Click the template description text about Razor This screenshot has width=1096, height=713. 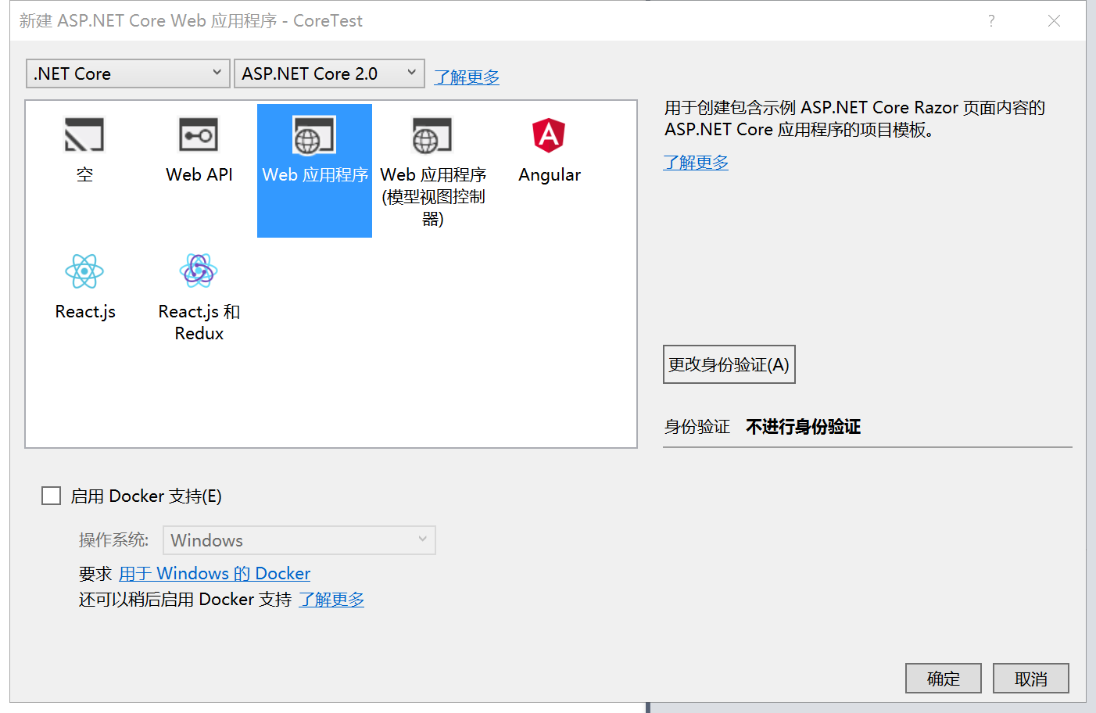(x=855, y=119)
